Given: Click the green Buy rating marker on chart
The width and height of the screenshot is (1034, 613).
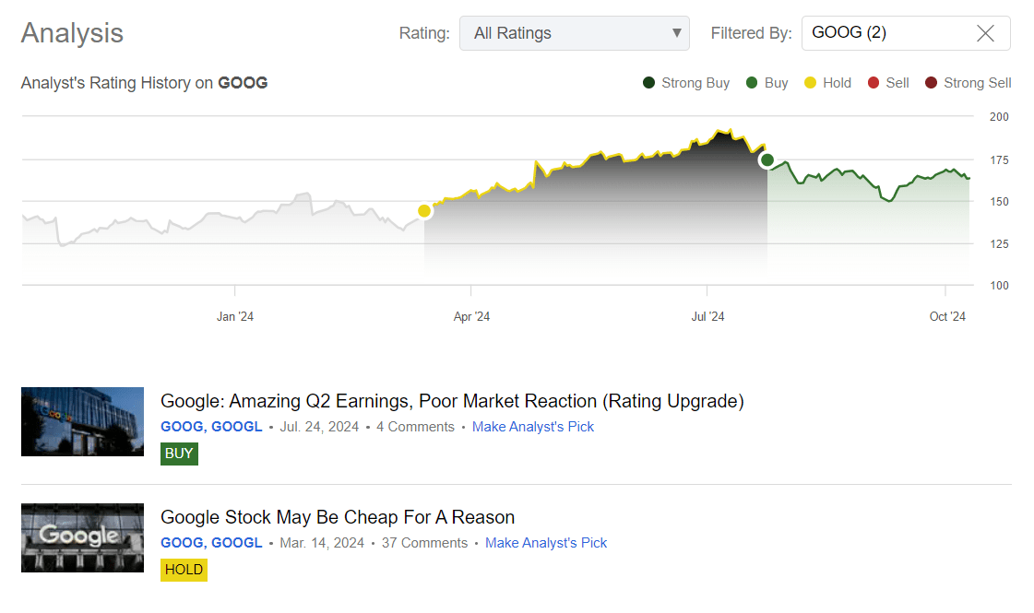Looking at the screenshot, I should tap(767, 160).
